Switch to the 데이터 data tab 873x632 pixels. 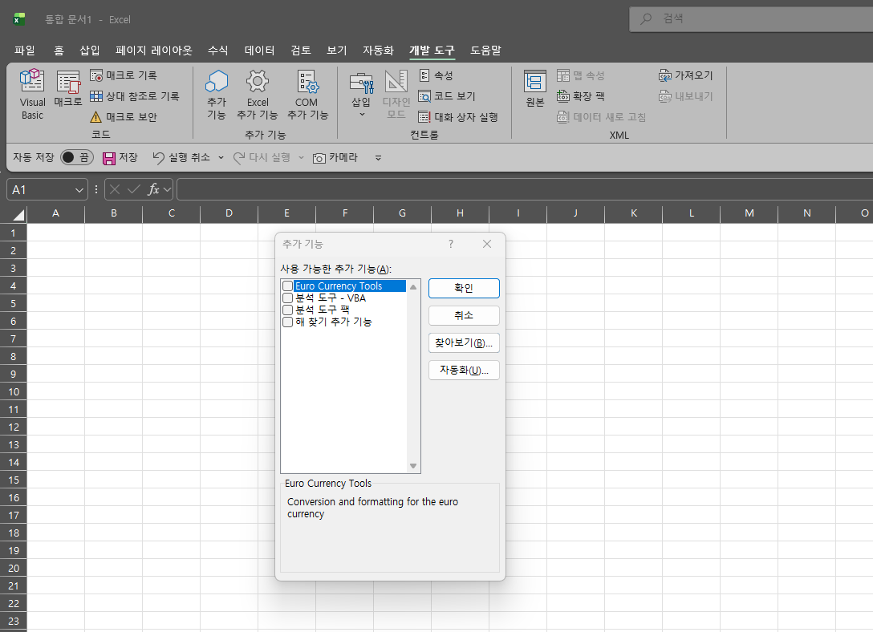(259, 51)
